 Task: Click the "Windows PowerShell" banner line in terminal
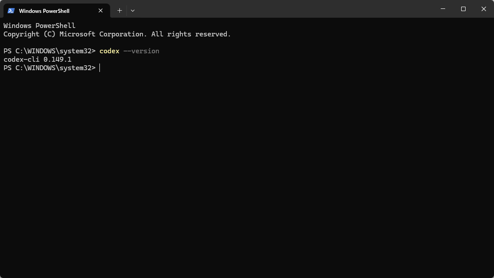click(x=40, y=26)
